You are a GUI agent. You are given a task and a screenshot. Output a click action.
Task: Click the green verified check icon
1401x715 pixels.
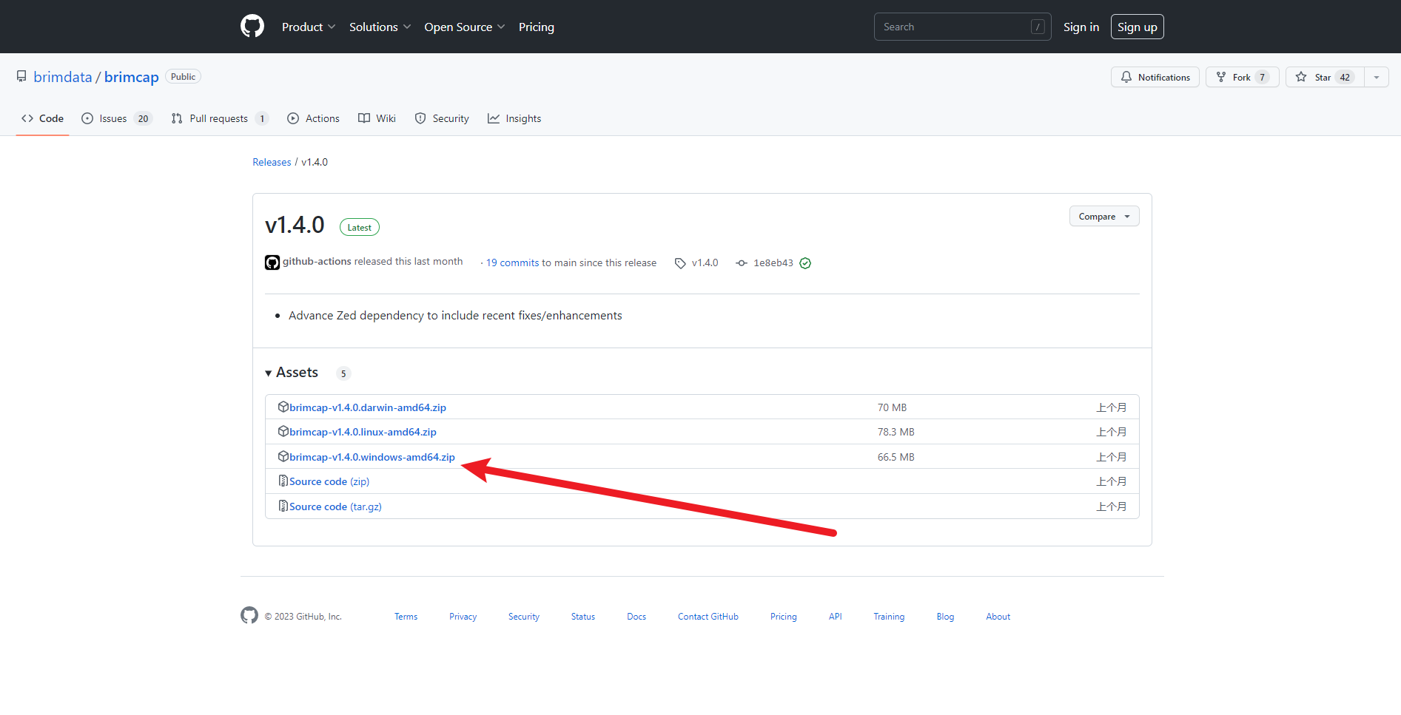tap(805, 263)
